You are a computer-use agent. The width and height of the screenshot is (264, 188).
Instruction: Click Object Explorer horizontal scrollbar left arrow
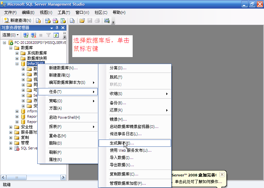point(4,177)
